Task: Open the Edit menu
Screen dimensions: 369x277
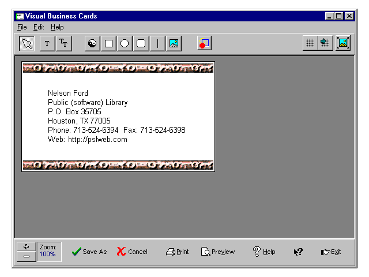Action: tap(39, 27)
